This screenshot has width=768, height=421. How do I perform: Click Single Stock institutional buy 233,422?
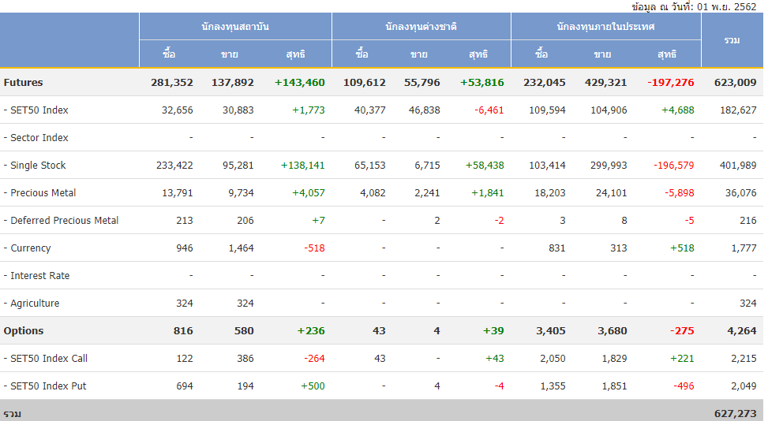(175, 166)
